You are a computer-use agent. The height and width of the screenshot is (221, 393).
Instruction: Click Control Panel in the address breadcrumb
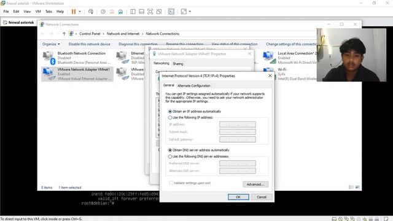pyautogui.click(x=90, y=34)
